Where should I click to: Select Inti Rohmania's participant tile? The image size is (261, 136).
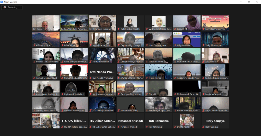tap(159, 121)
